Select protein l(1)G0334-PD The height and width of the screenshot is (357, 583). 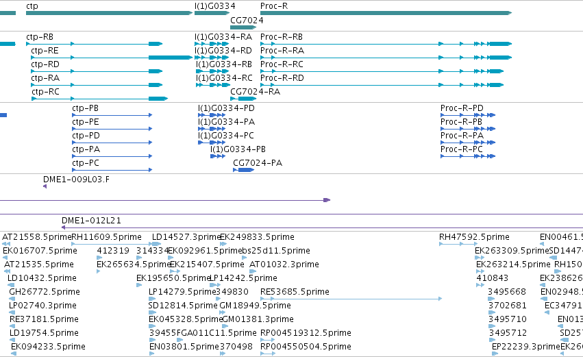click(x=226, y=108)
